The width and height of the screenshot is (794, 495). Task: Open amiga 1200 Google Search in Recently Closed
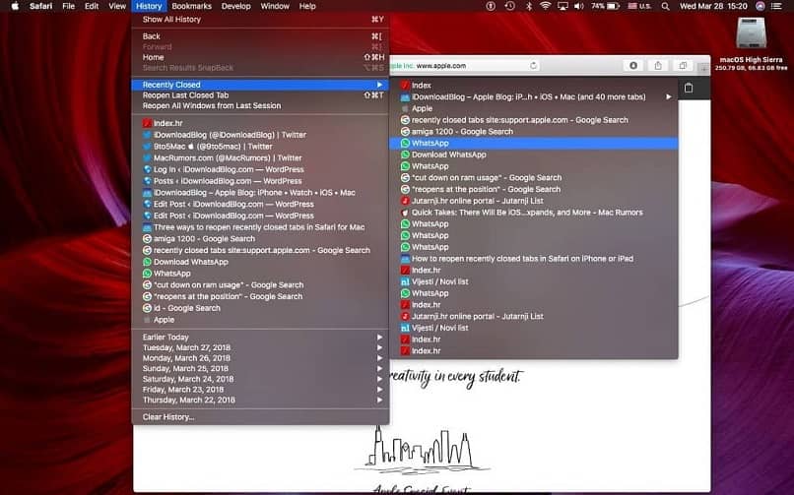tap(534, 132)
